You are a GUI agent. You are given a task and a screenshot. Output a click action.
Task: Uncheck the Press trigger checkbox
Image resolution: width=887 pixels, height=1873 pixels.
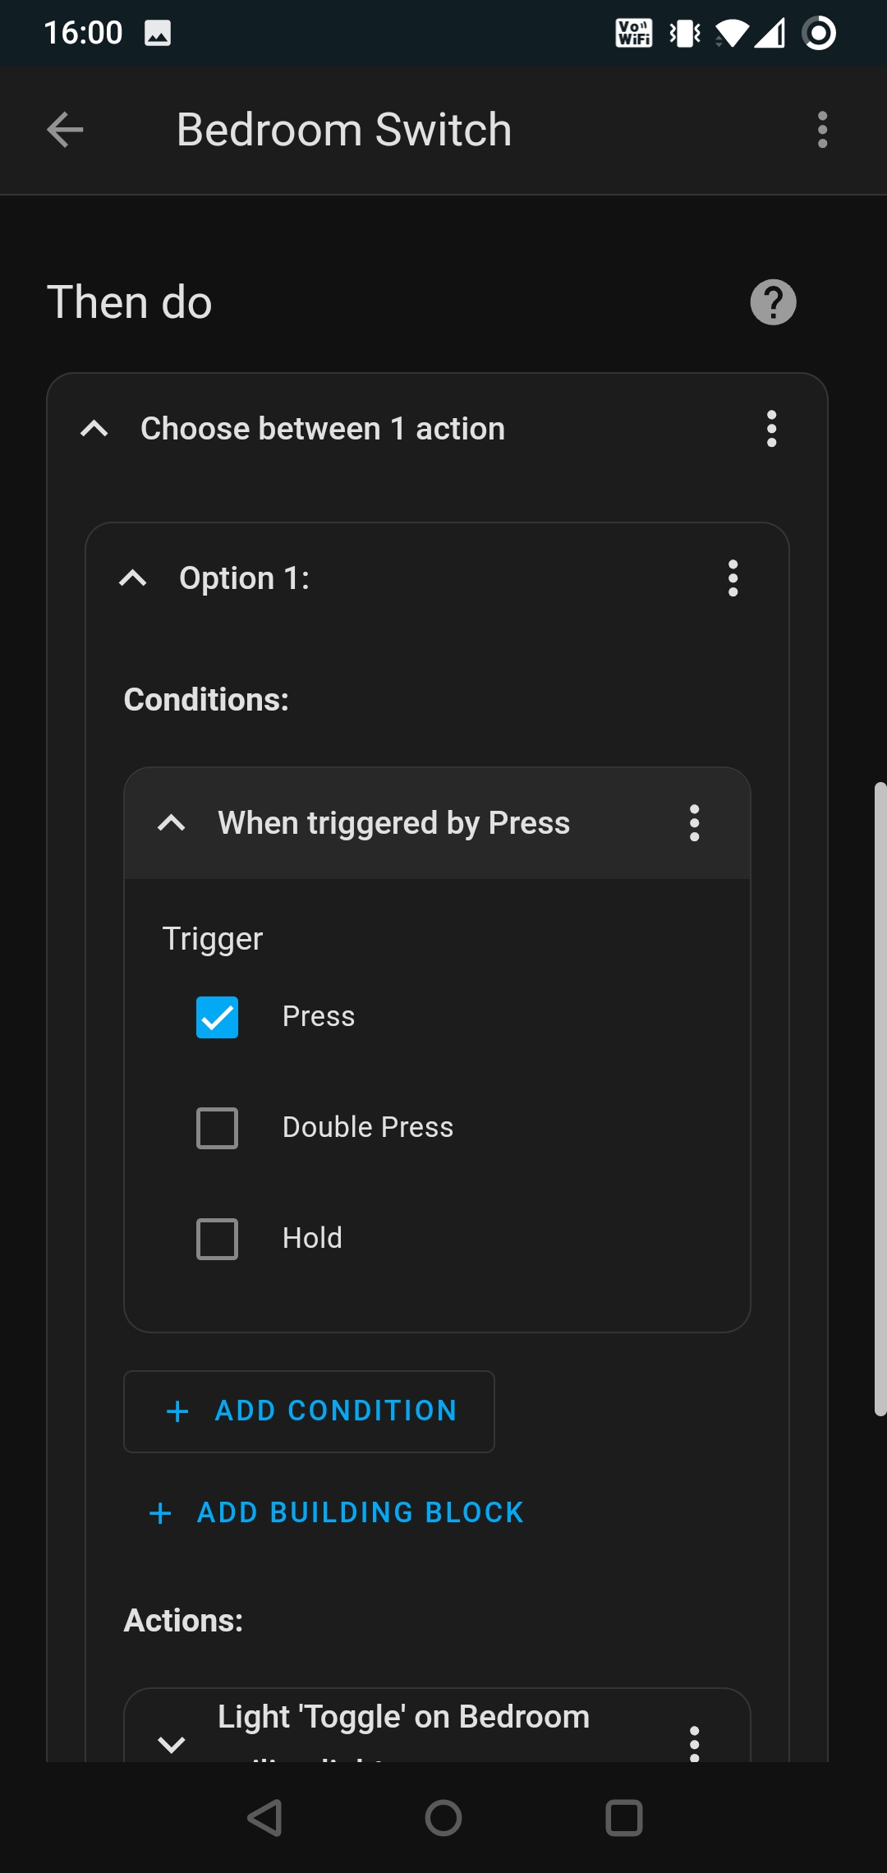pyautogui.click(x=217, y=1017)
